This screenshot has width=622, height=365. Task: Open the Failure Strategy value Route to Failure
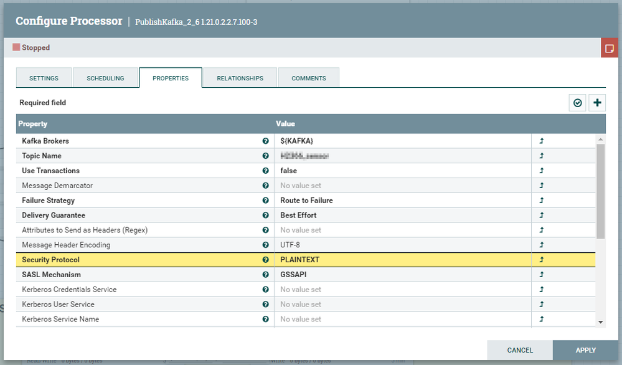(x=403, y=201)
